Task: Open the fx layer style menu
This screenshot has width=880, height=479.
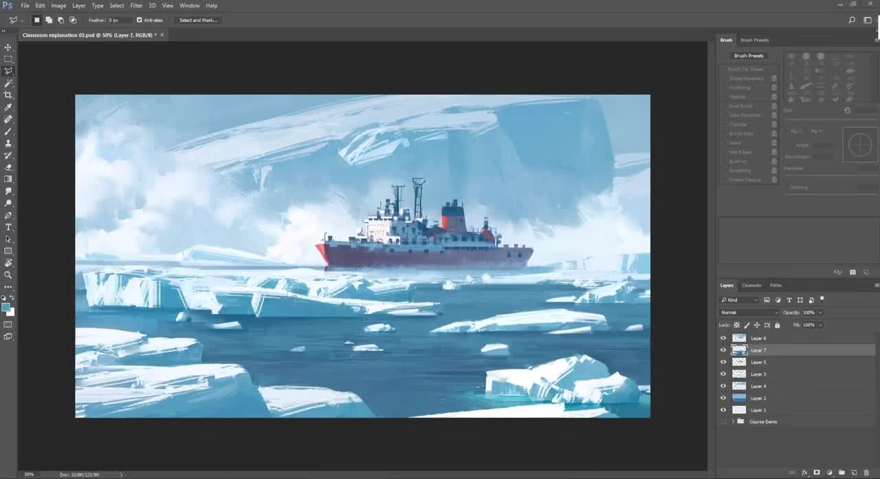Action: click(x=804, y=473)
